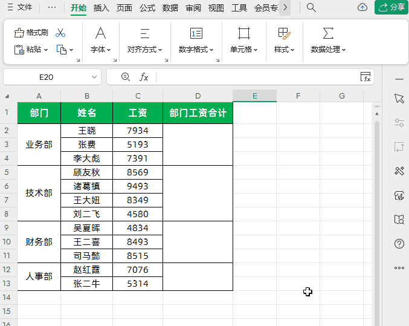
Task: Click the sidebar icon under pencil-ruler
Action: point(399,195)
